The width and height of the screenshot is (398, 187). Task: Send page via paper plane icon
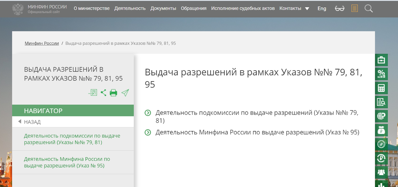pos(125,93)
